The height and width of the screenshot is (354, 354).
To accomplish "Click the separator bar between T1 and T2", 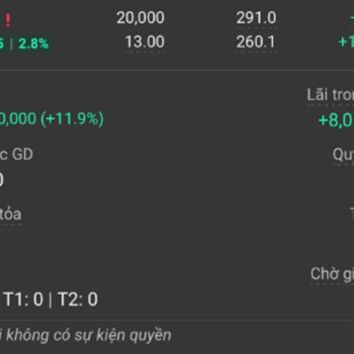I will tap(50, 300).
